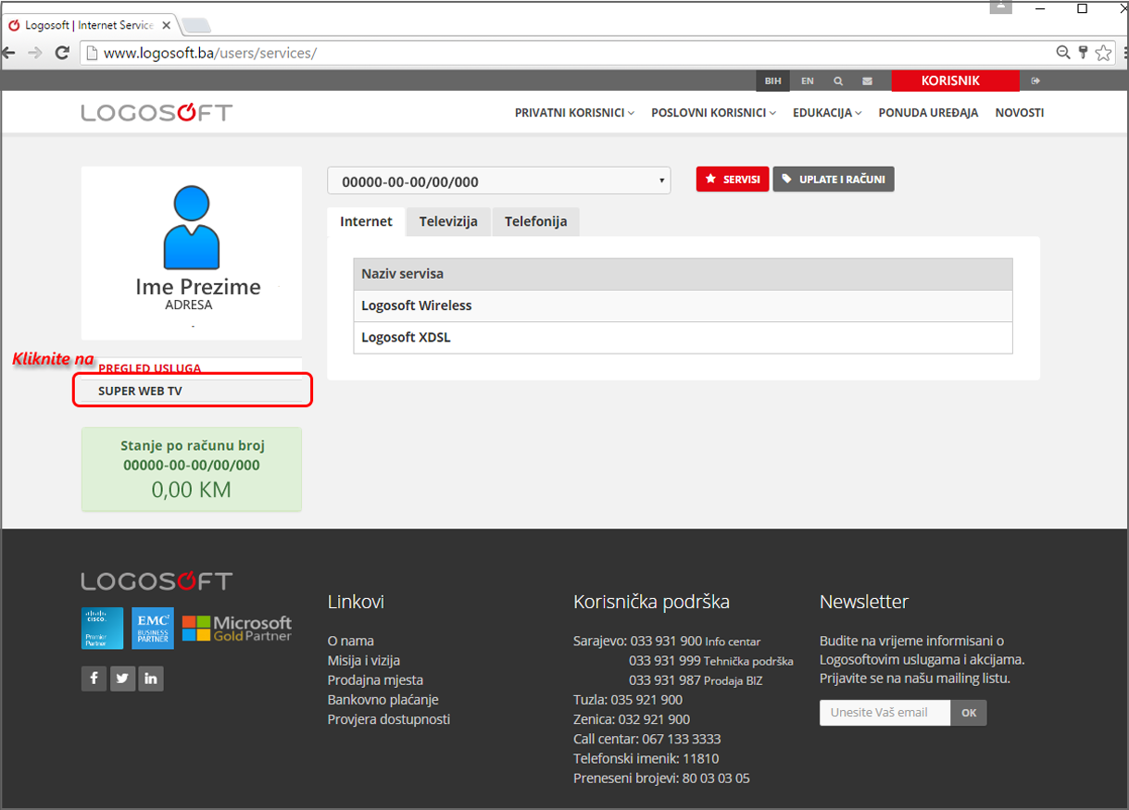Open SUPER WEB TV in sidebar
Screen dimensions: 1129x810
(192, 391)
